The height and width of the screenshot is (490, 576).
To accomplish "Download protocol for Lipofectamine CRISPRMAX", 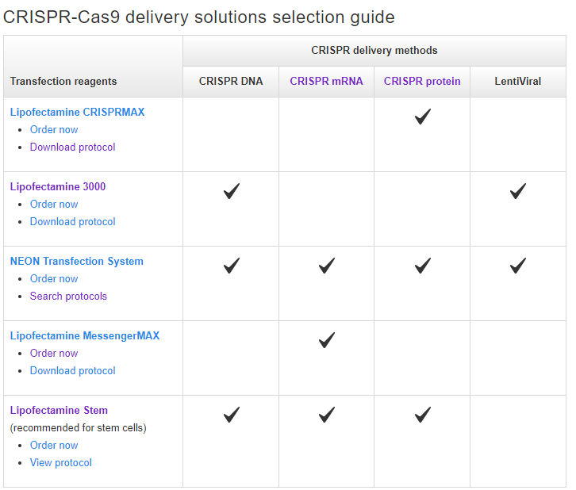I will 72,147.
